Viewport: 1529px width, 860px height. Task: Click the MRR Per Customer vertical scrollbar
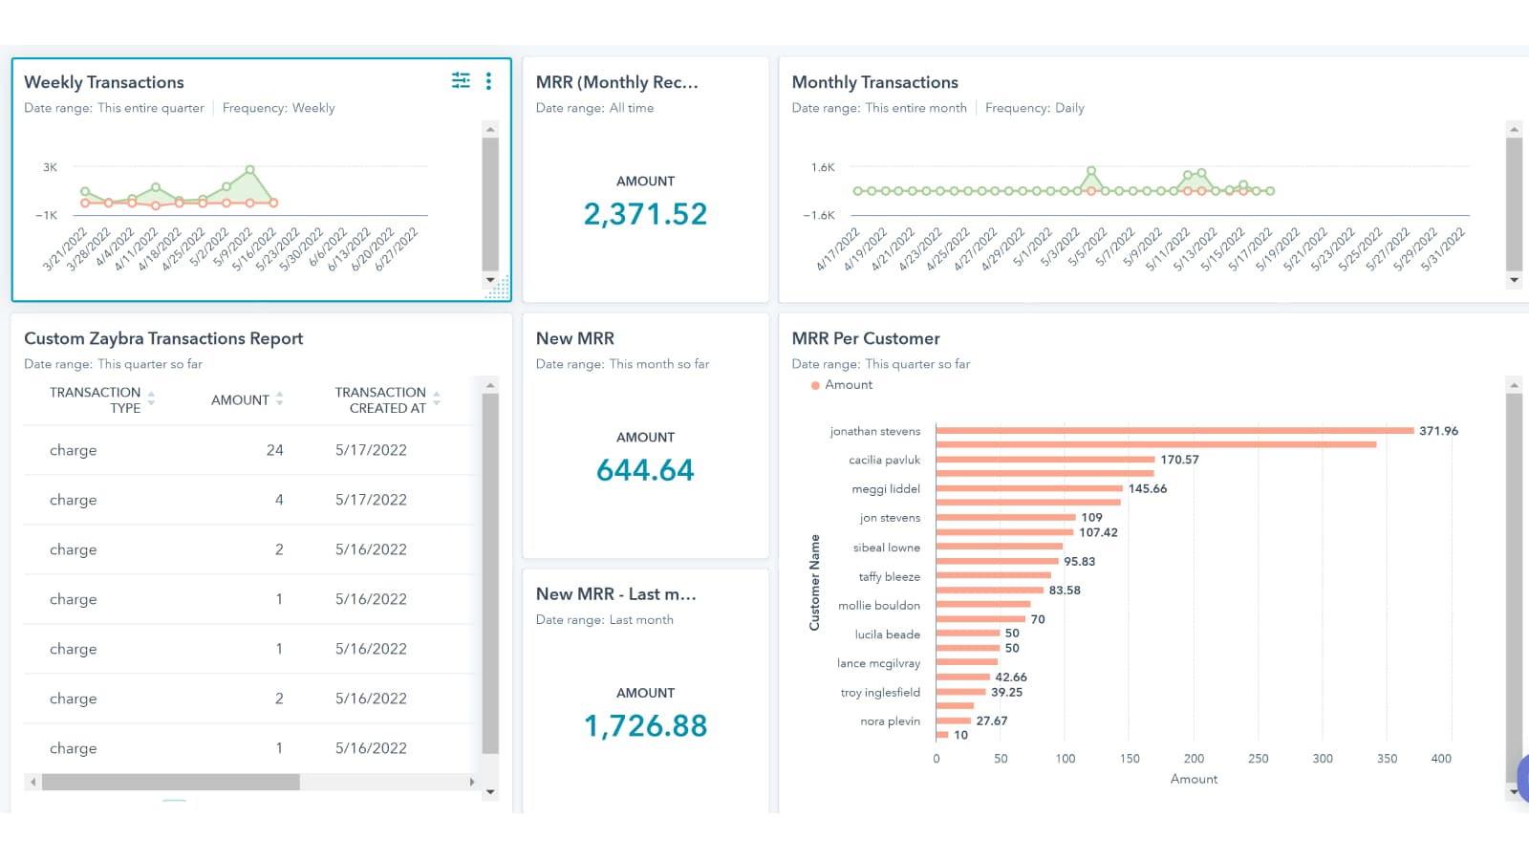tap(1514, 573)
